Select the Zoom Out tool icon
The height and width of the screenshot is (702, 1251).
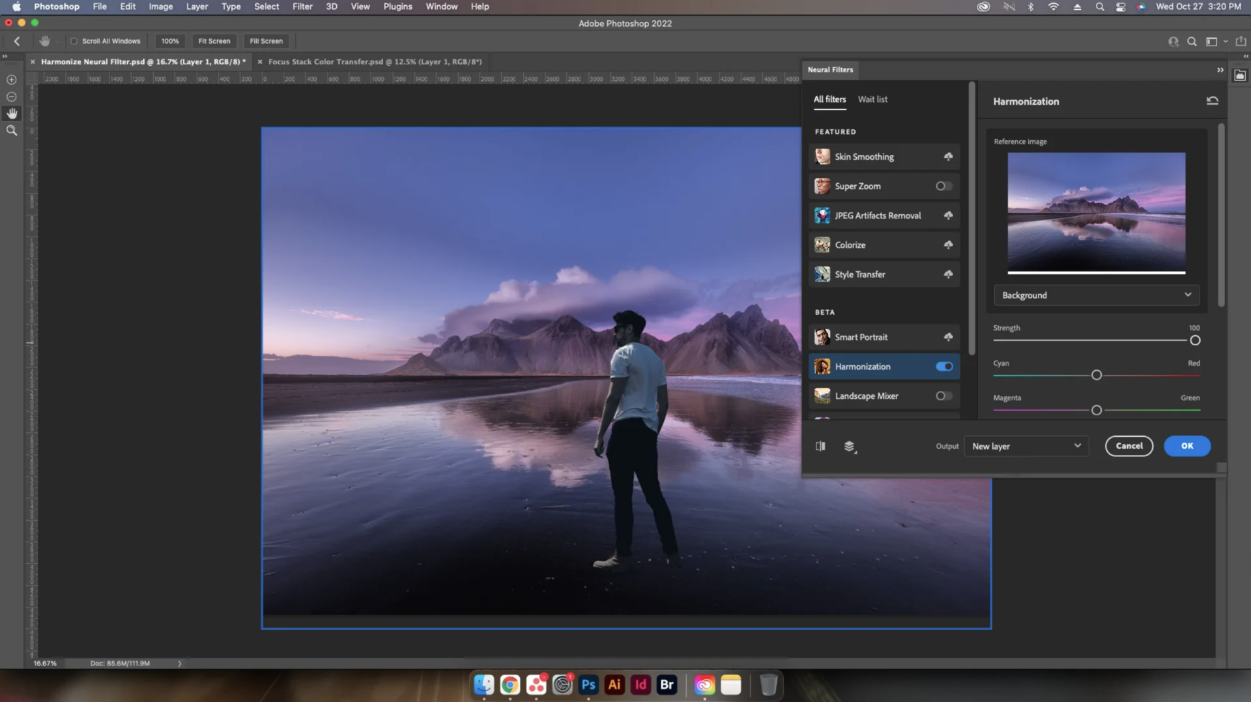[x=11, y=96]
